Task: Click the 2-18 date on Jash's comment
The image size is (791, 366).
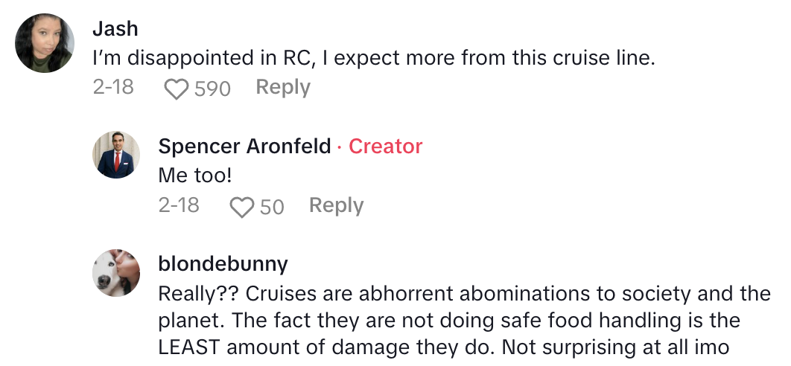Action: coord(113,88)
